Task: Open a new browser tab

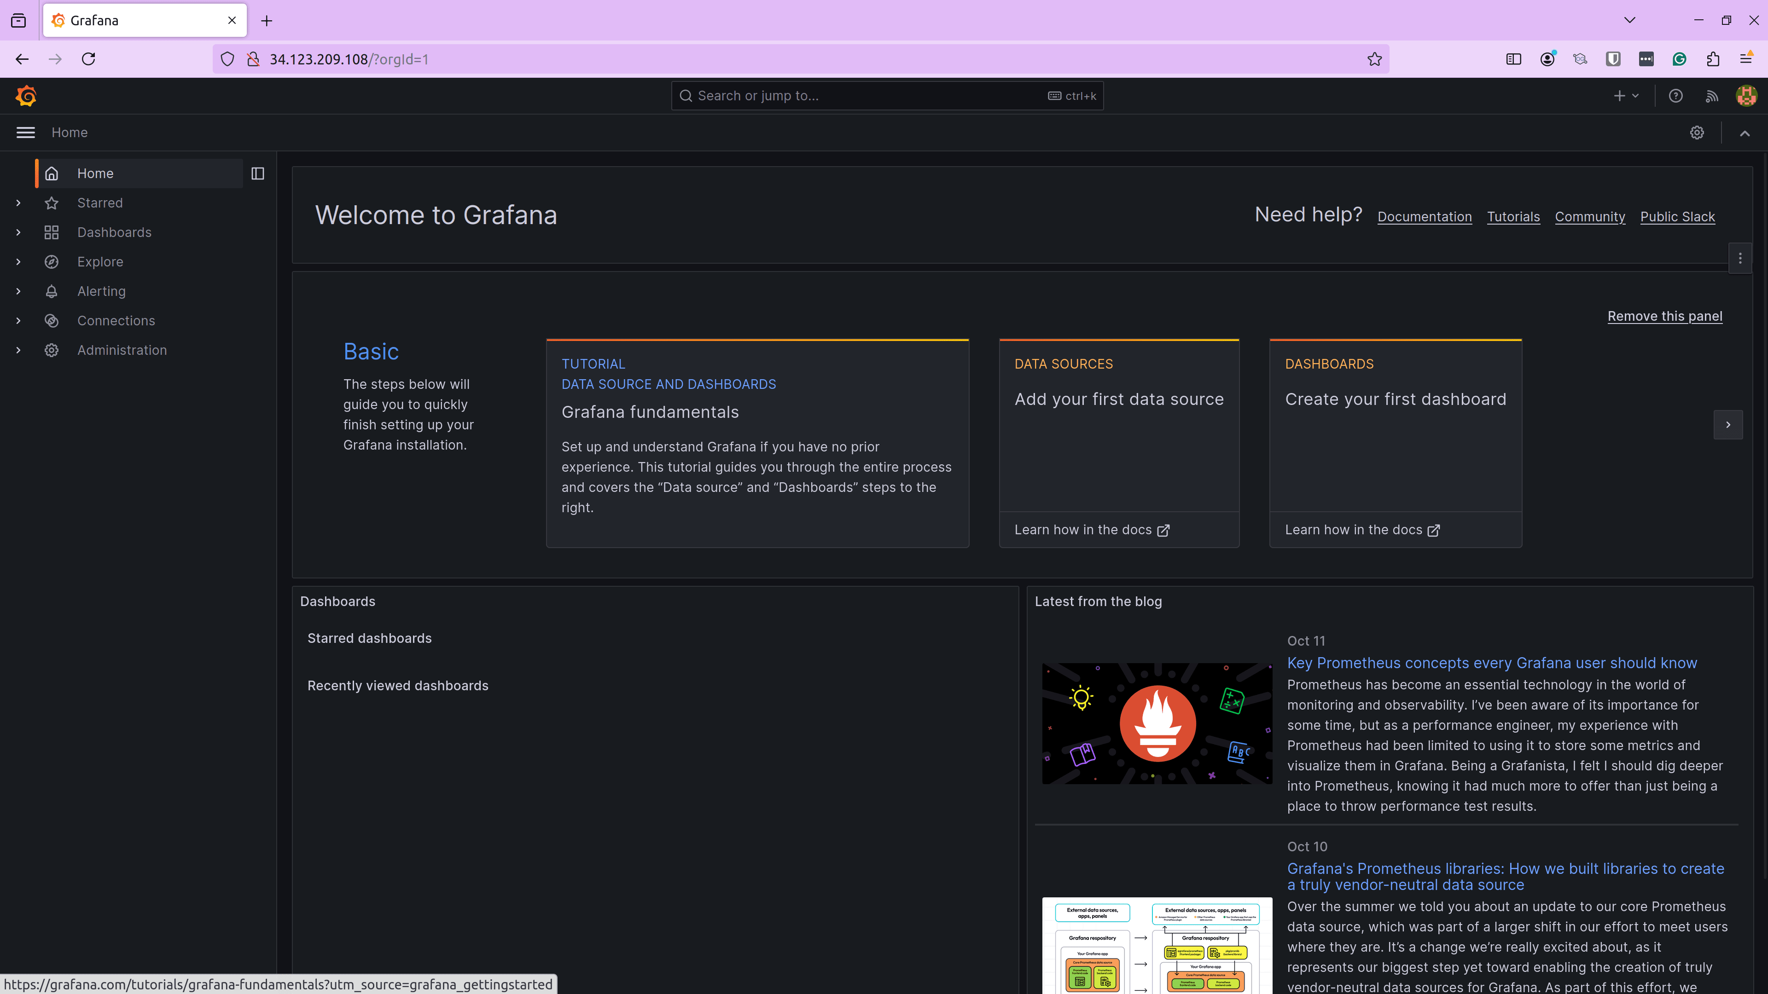Action: [x=266, y=21]
